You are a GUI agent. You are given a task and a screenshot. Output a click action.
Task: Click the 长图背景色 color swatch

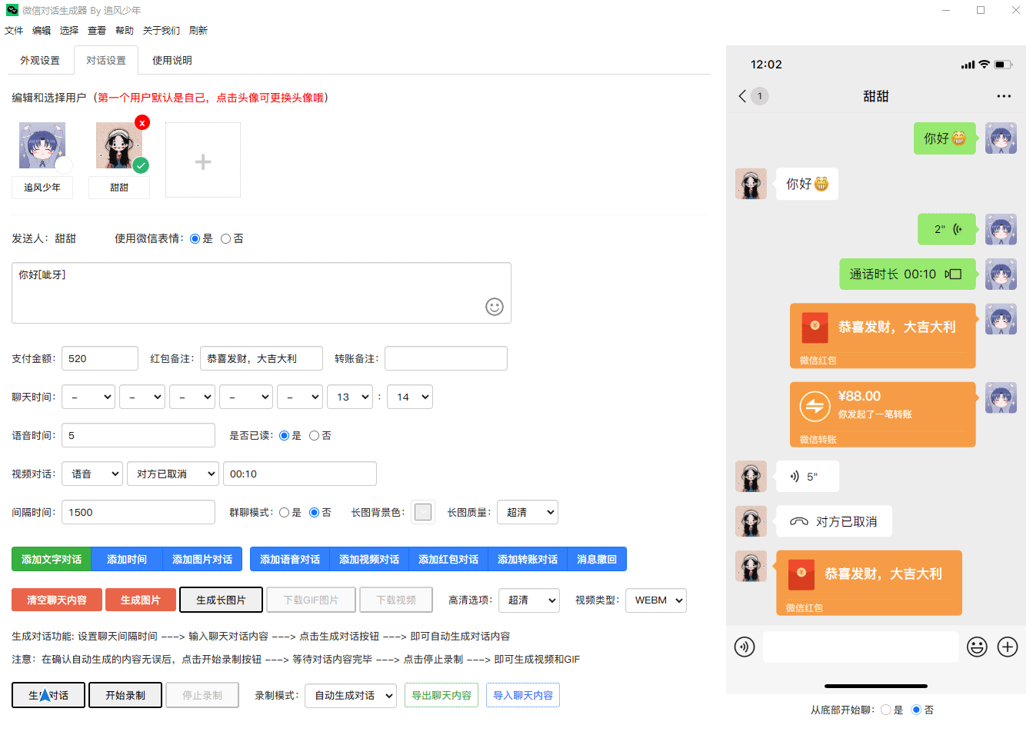pos(422,512)
